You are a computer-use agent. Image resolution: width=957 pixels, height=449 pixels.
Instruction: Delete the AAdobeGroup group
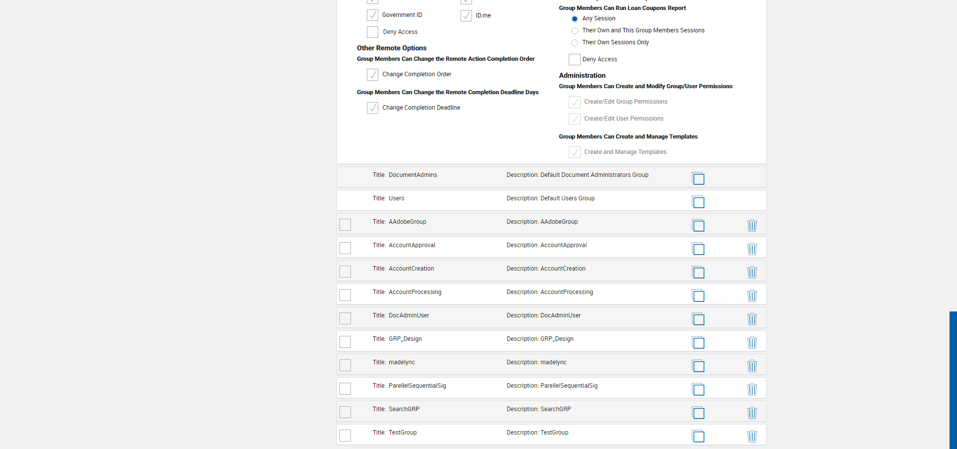tap(752, 225)
